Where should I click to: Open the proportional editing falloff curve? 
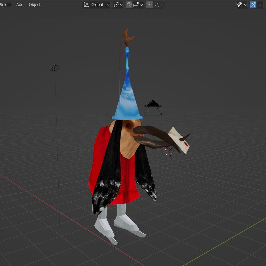pyautogui.click(x=159, y=5)
